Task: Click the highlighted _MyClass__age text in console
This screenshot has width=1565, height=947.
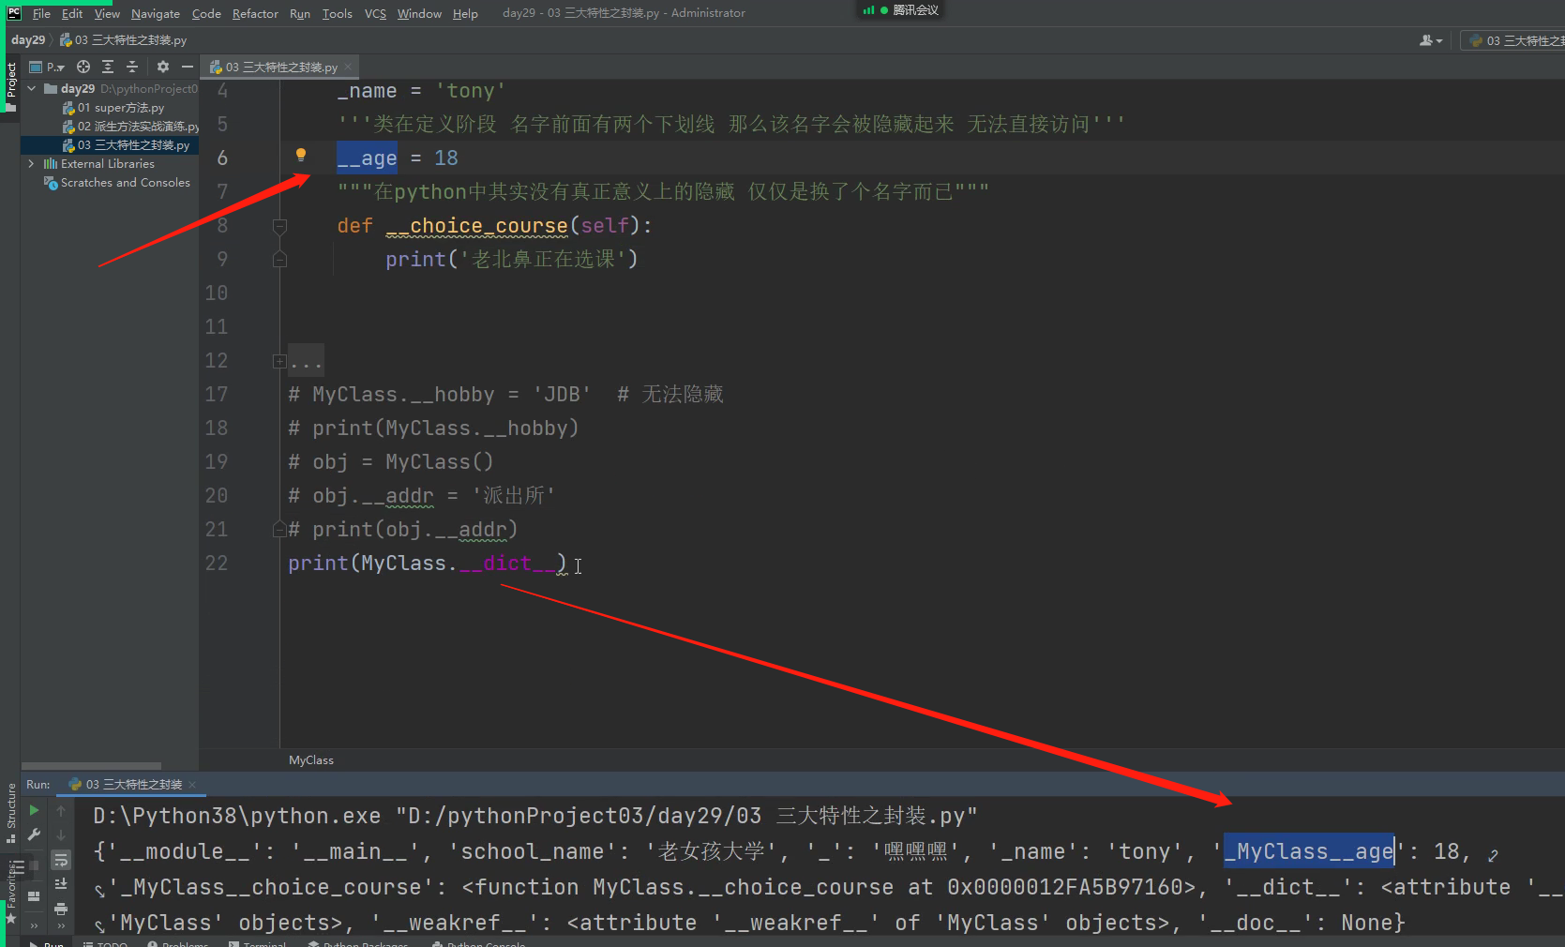Action: [1309, 851]
